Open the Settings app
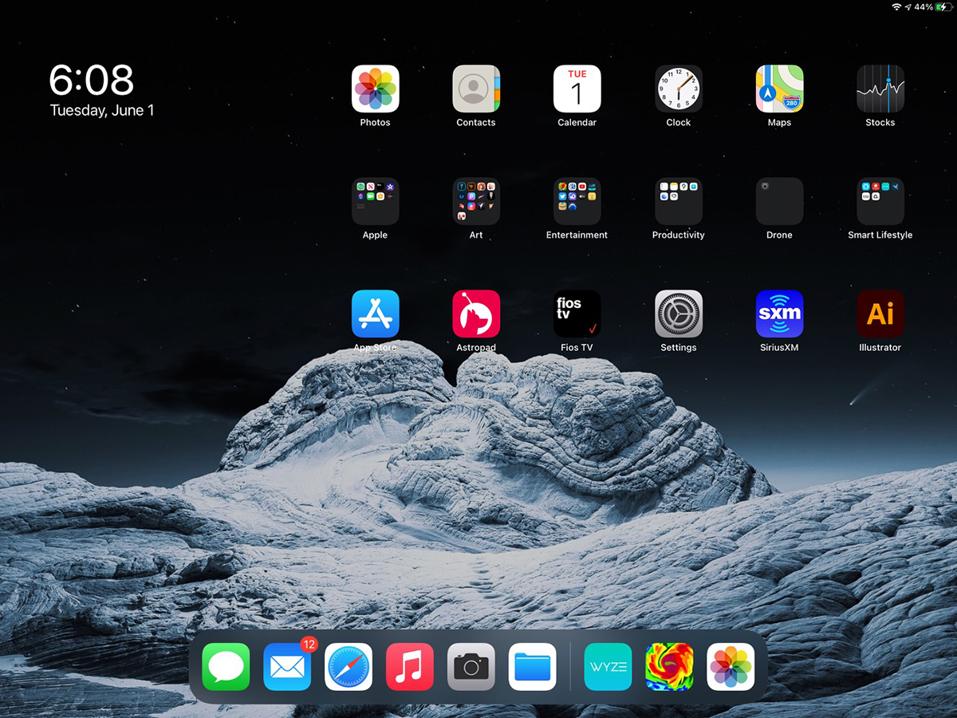 [x=679, y=314]
